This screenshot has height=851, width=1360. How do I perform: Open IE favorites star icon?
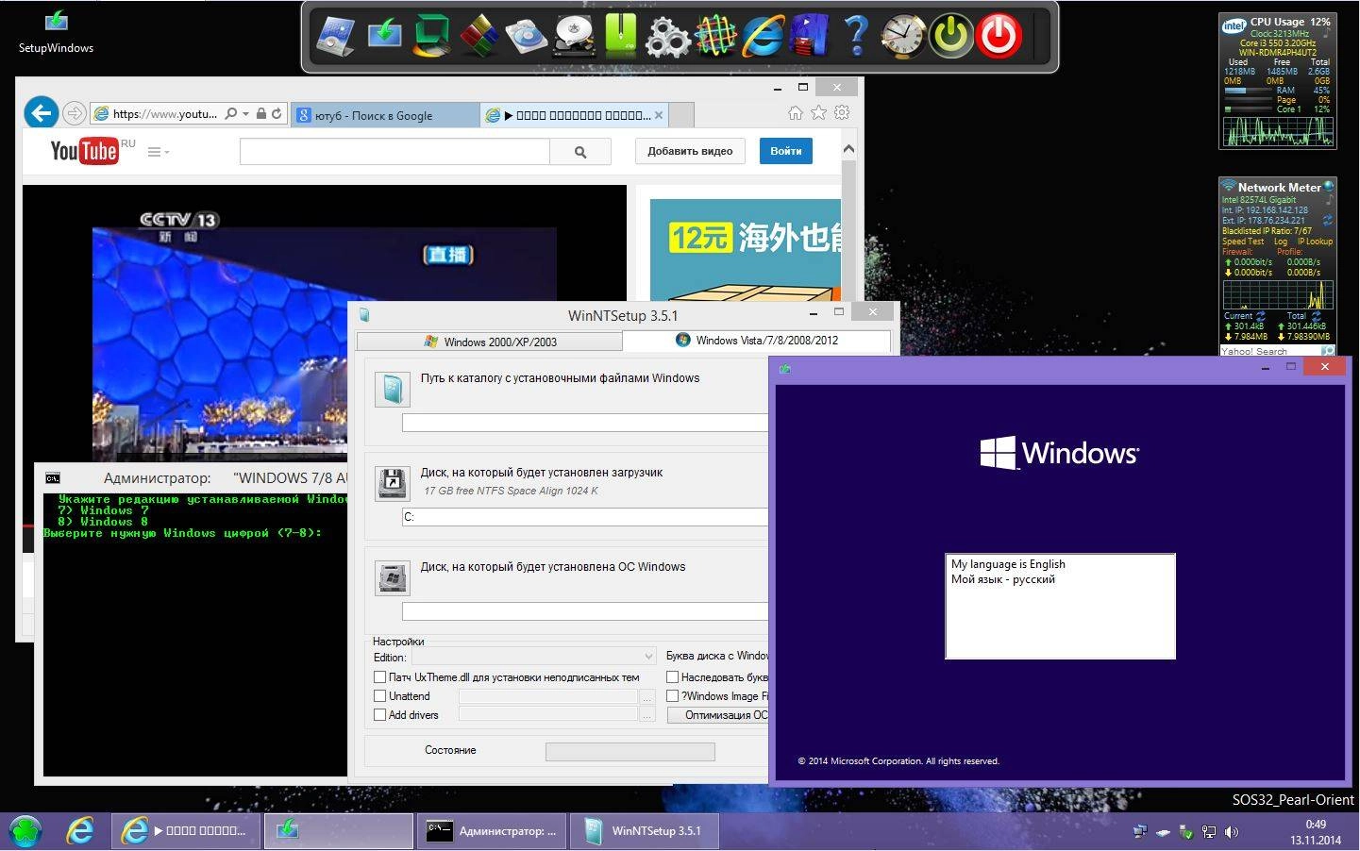pyautogui.click(x=818, y=113)
